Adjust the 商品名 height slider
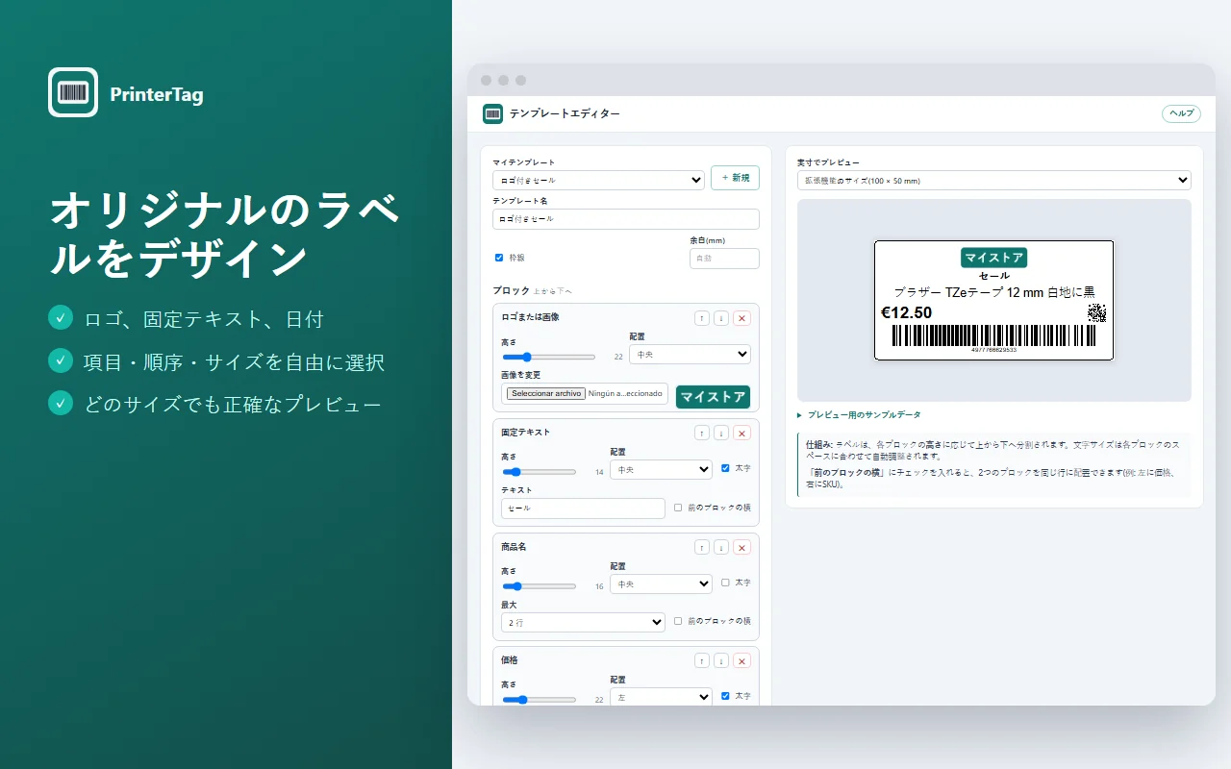Screen dimensions: 1231x769 [x=539, y=586]
